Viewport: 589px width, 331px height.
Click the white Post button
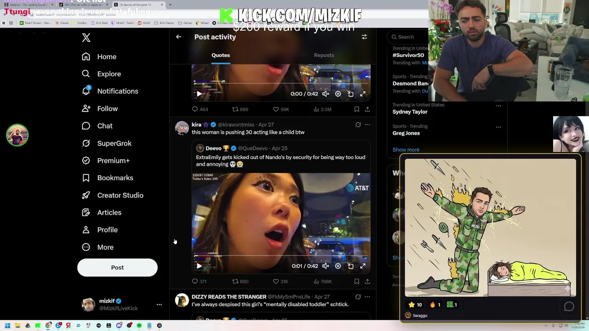117,268
